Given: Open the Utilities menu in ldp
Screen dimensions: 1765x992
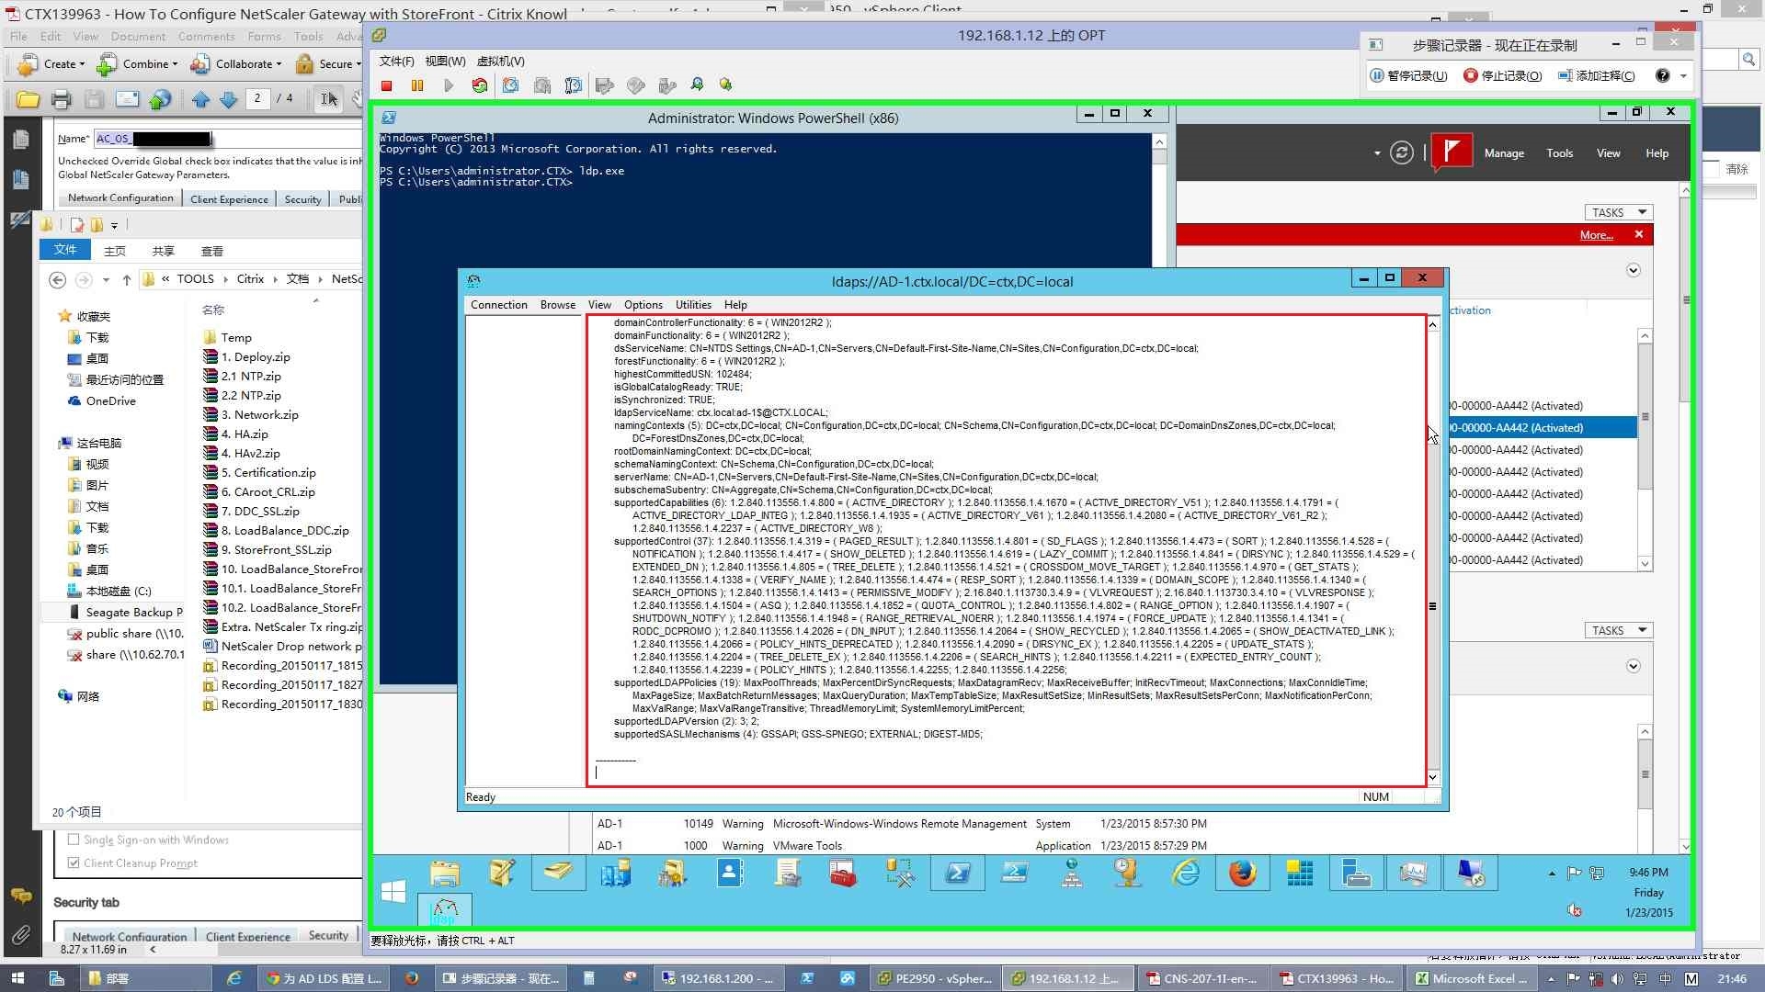Looking at the screenshot, I should [693, 305].
